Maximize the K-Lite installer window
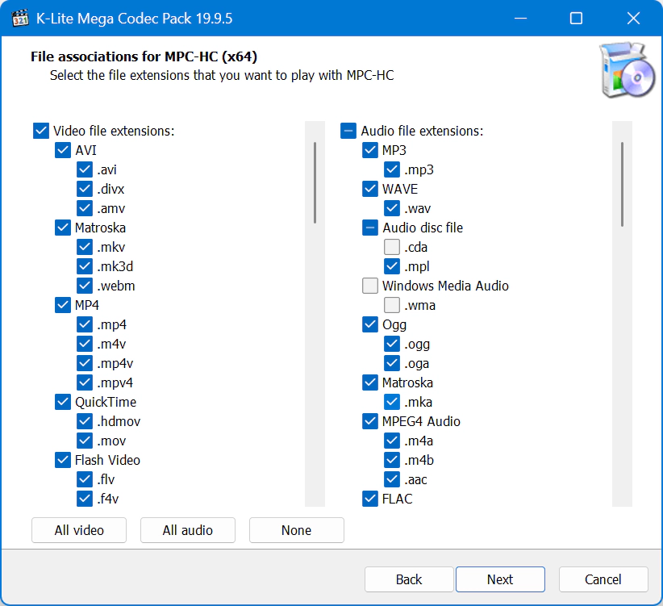This screenshot has height=606, width=663. [x=577, y=19]
